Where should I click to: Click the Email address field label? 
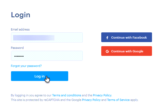20,29
